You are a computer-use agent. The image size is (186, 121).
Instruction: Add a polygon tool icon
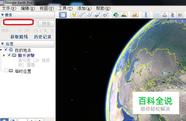point(82,15)
